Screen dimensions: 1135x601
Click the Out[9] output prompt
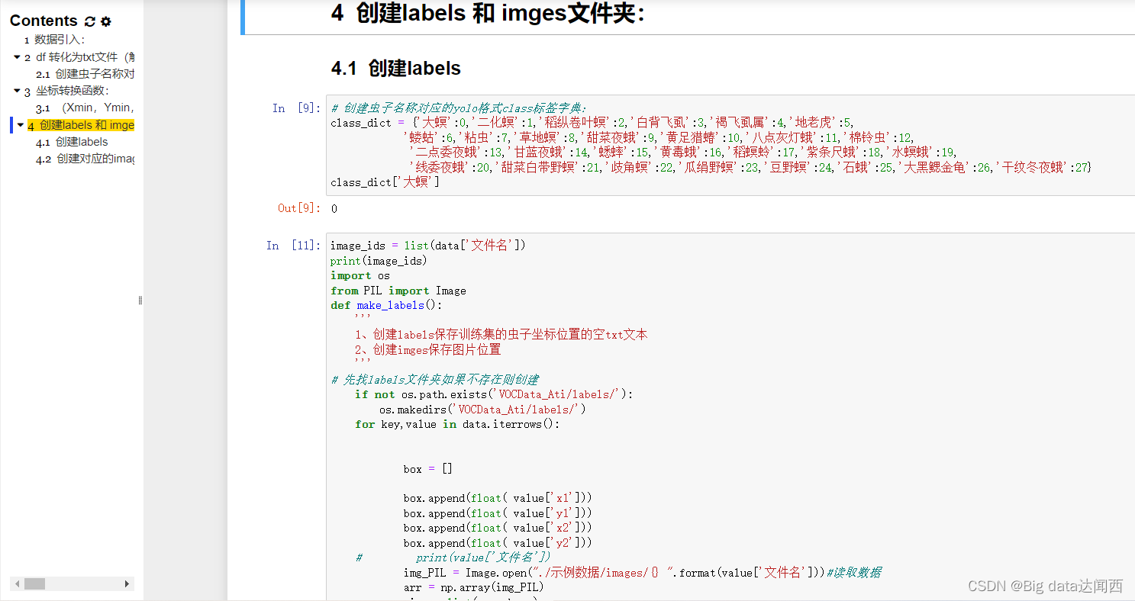pyautogui.click(x=298, y=208)
